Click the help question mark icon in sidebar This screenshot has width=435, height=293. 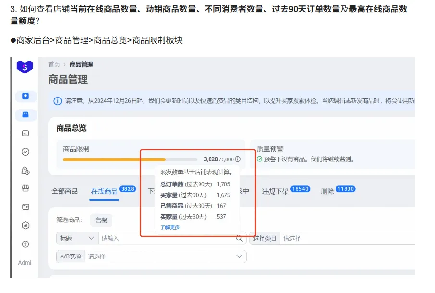[25, 243]
